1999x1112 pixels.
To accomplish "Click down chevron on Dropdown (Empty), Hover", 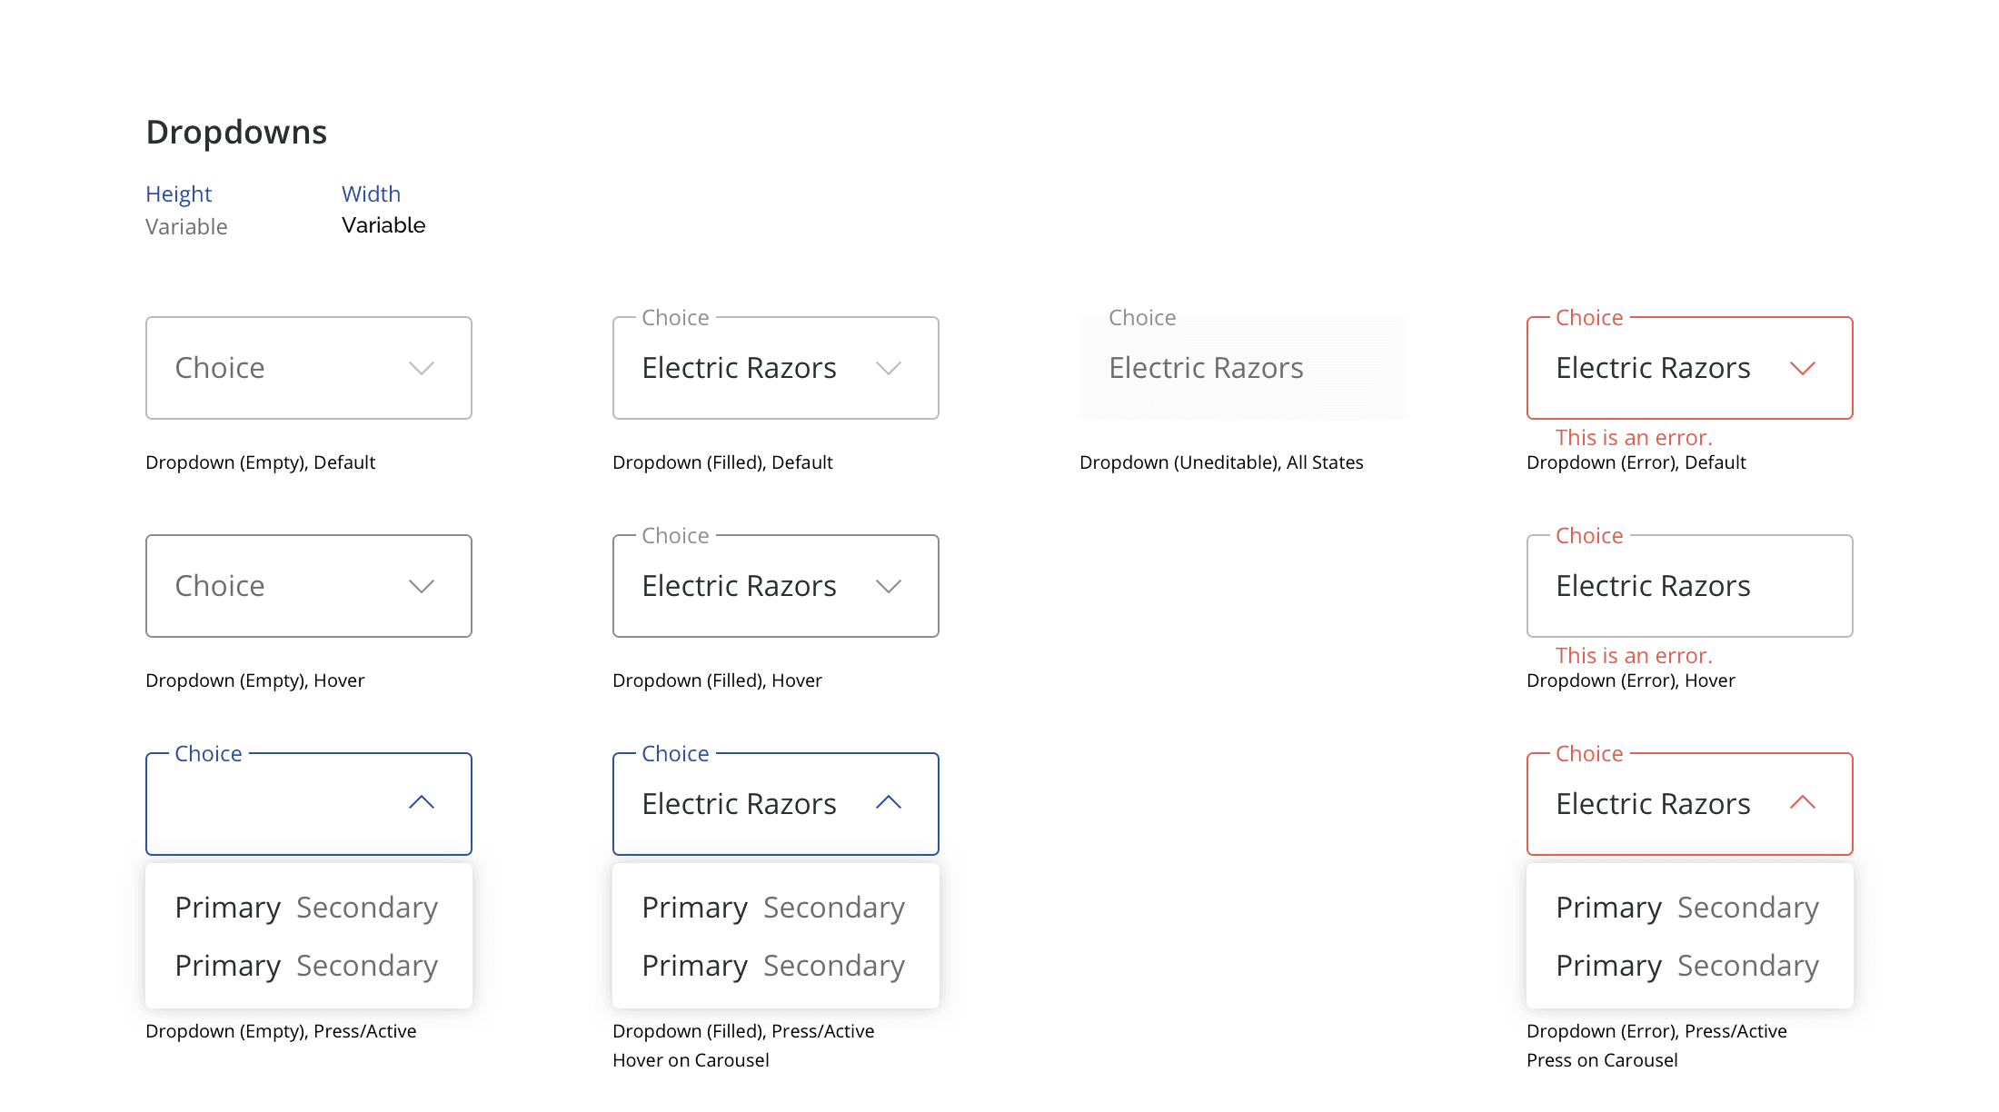I will (x=422, y=586).
